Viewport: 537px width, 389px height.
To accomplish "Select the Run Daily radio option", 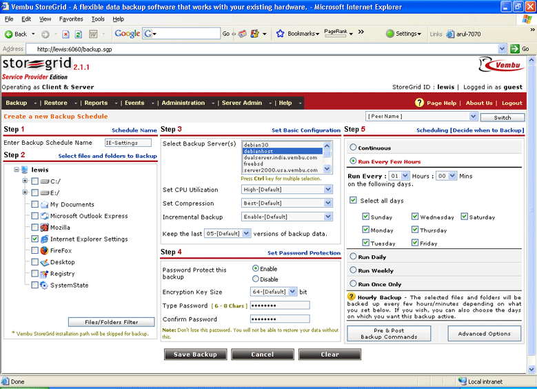I will 353,257.
